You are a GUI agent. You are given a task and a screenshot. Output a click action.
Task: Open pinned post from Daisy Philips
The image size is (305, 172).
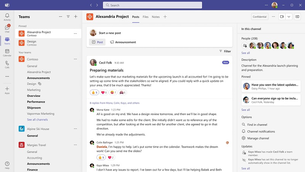tap(271, 86)
